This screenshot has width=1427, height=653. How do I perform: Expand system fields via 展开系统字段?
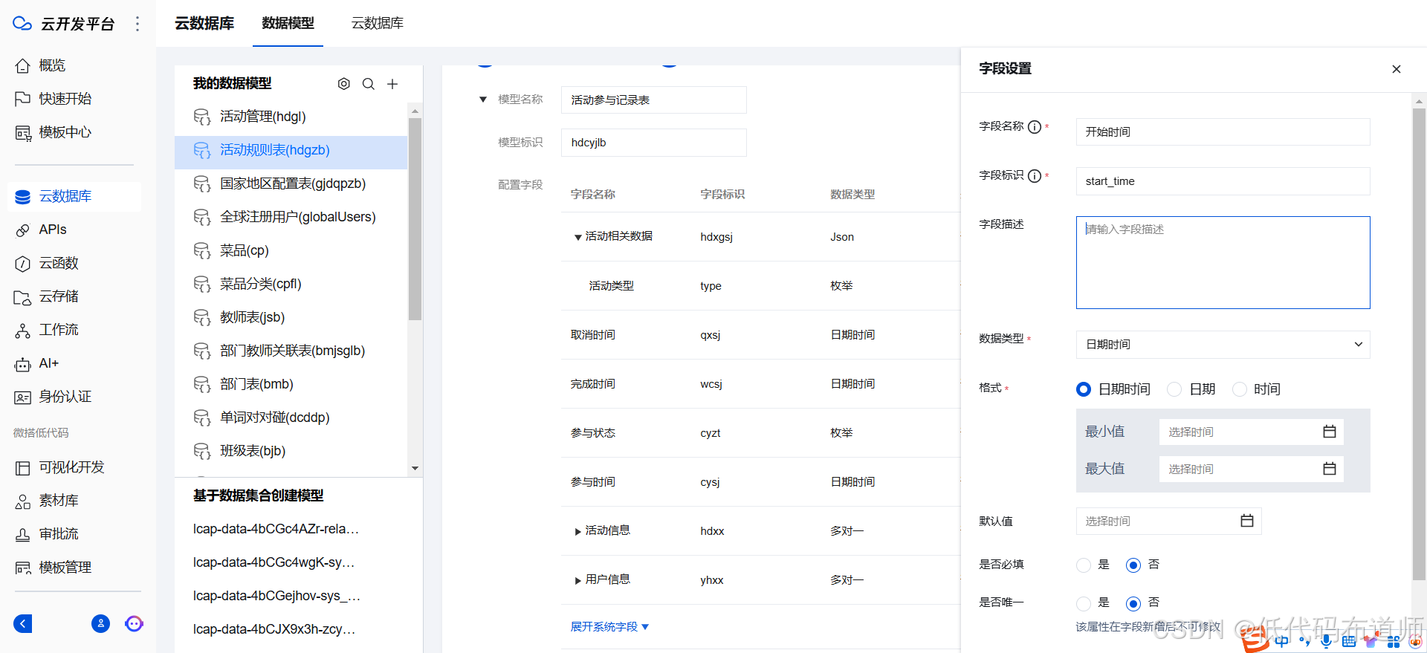[x=609, y=627]
